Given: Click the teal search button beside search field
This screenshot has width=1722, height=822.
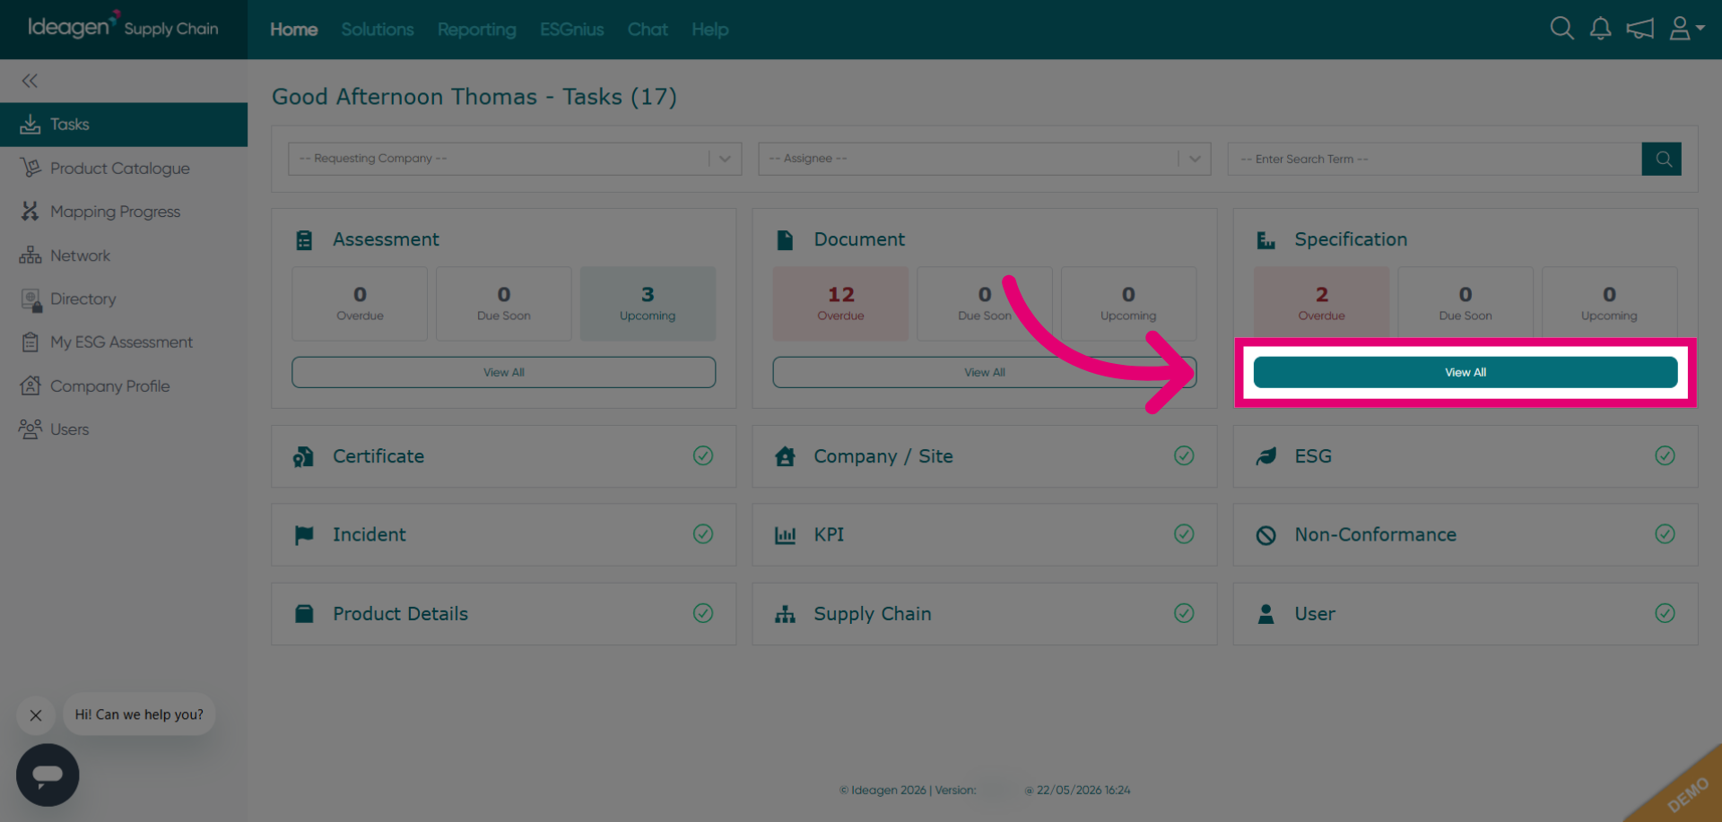Looking at the screenshot, I should (1662, 159).
